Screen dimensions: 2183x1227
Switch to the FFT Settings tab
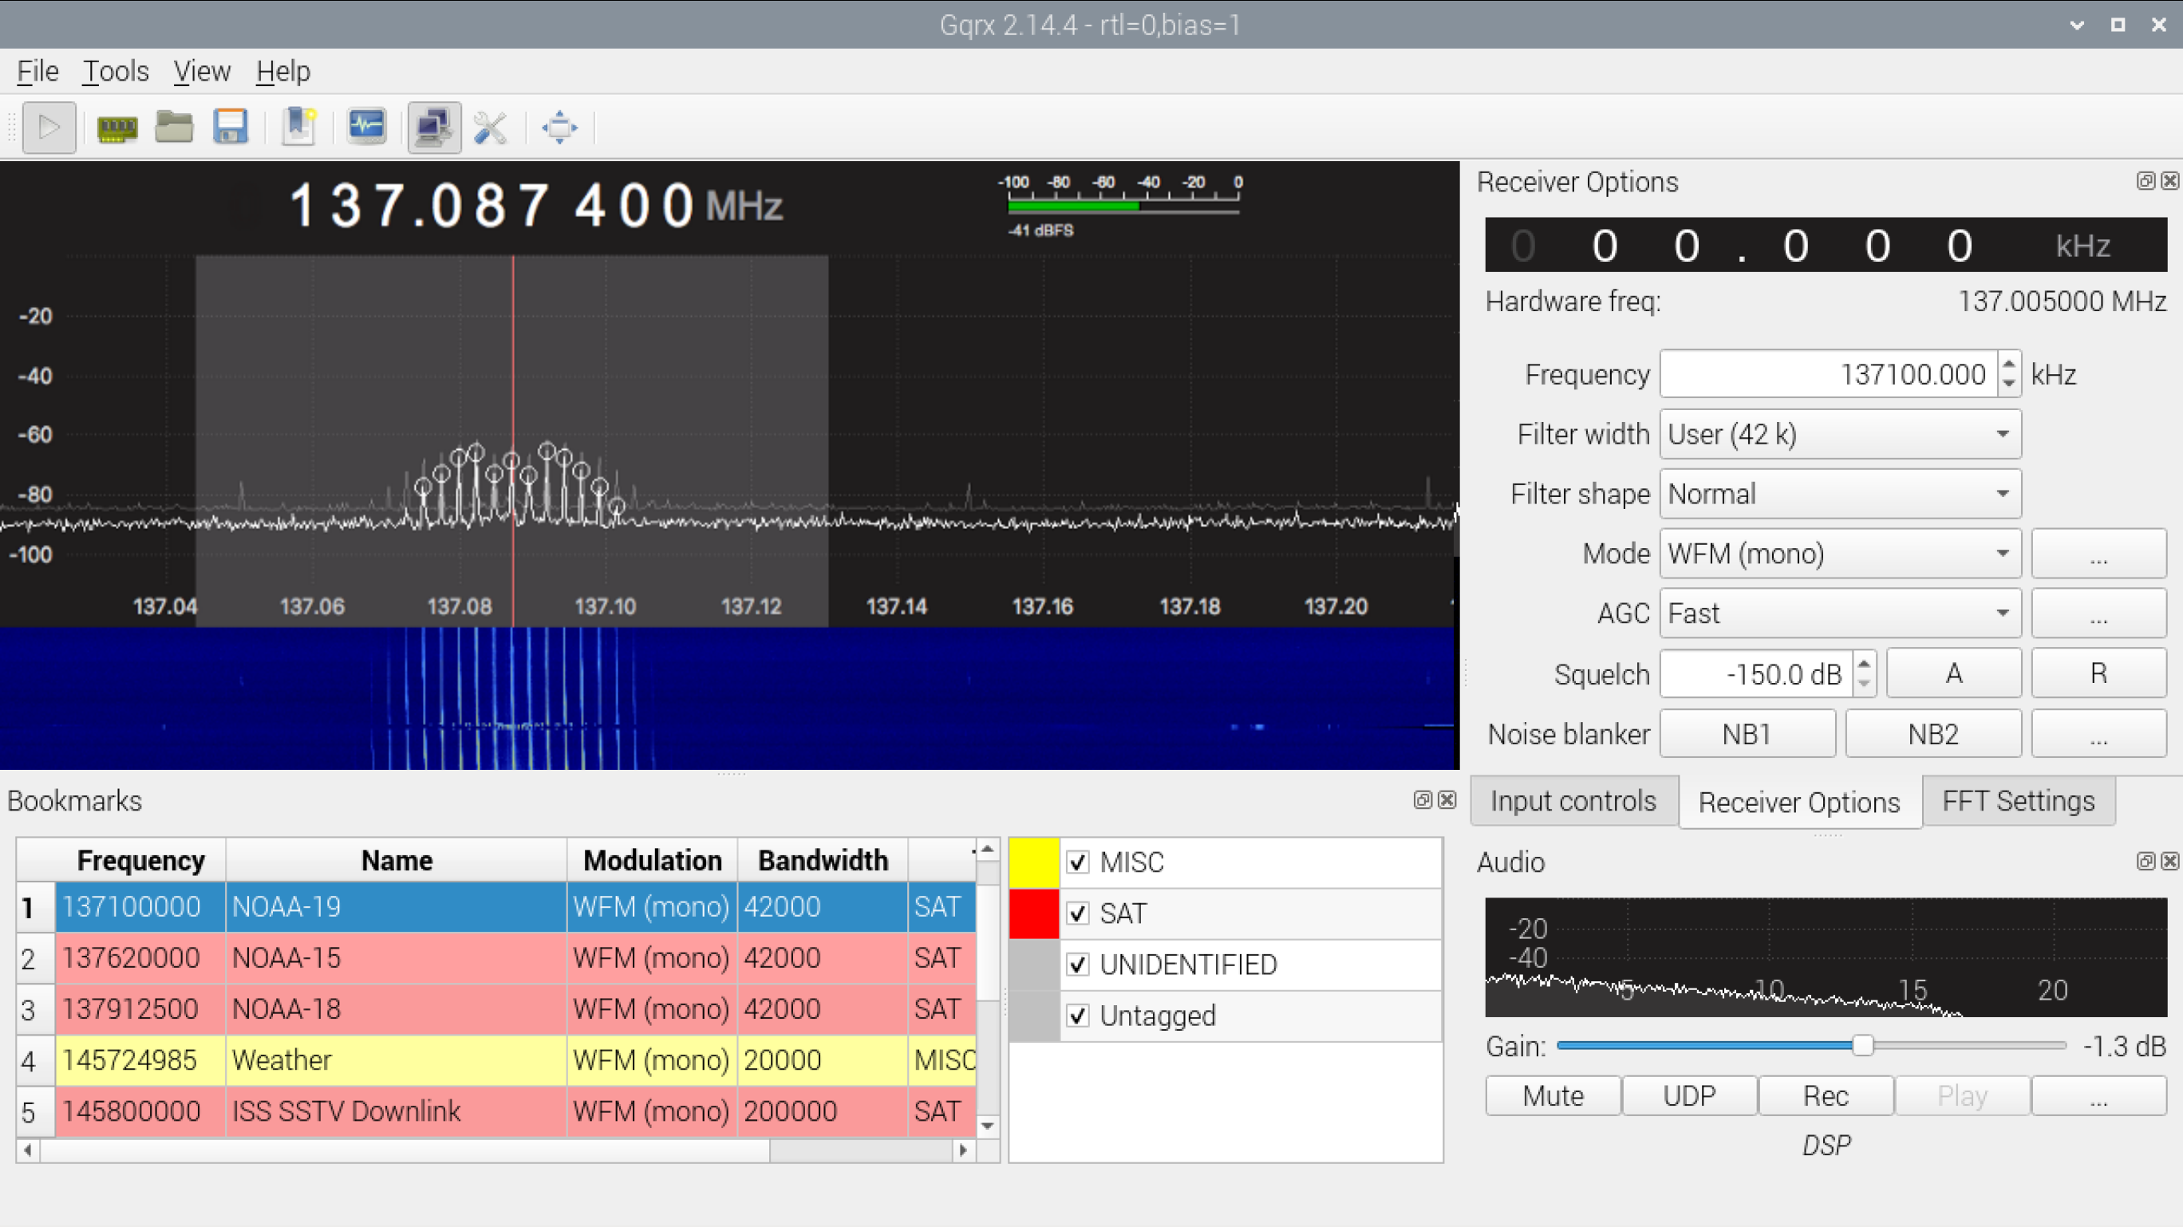click(2017, 801)
